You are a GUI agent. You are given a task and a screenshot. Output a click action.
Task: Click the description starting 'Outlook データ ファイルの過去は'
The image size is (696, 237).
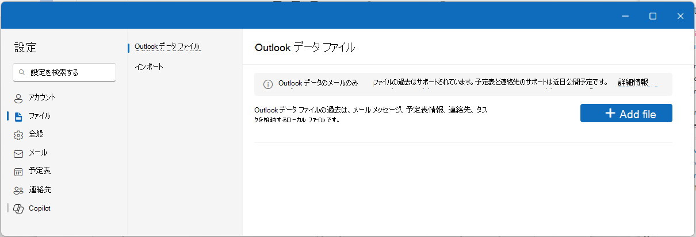click(371, 114)
